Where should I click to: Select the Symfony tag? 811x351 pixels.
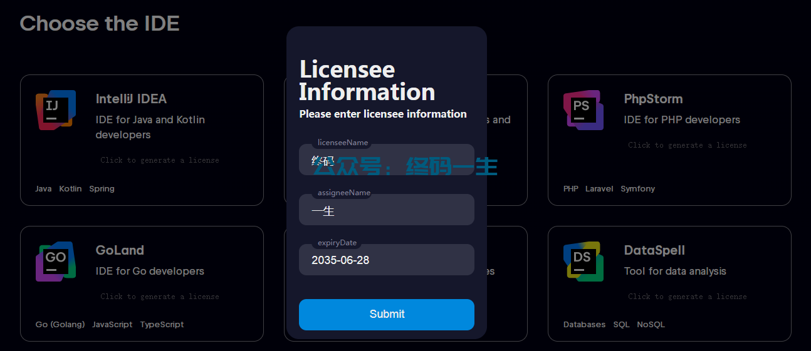638,189
